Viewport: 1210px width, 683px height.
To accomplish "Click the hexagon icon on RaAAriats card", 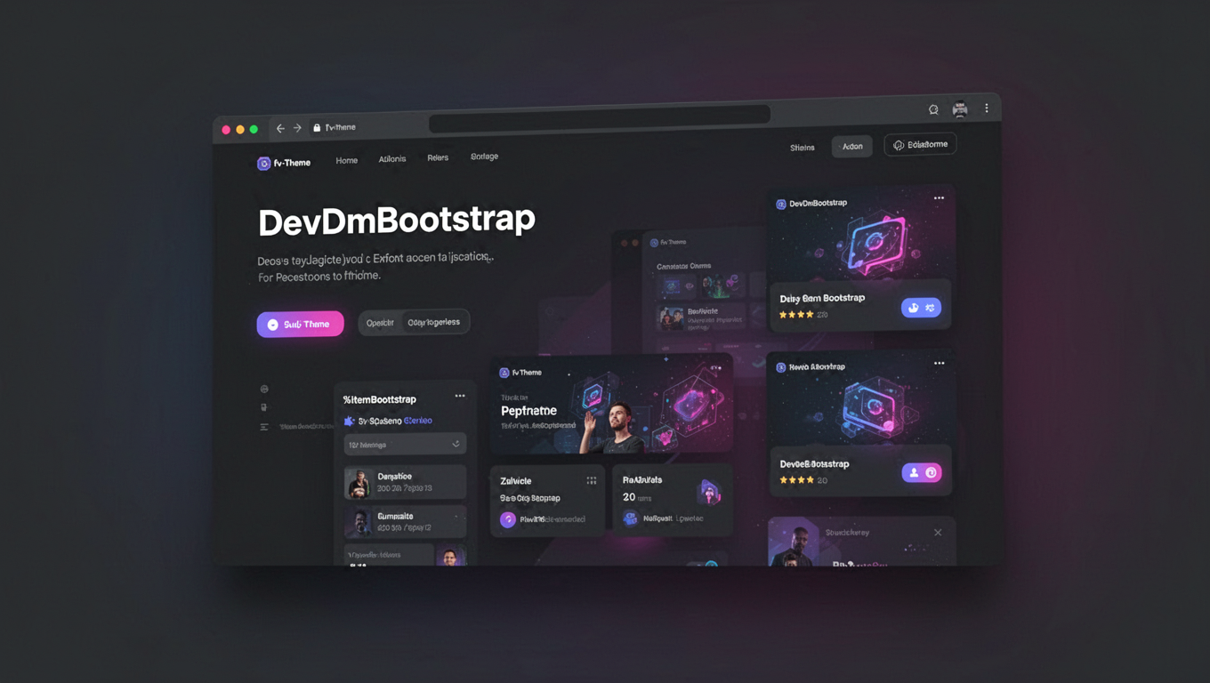I will point(709,491).
